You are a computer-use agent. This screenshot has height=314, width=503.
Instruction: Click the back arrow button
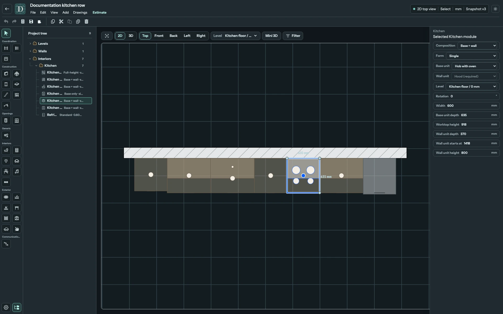click(7, 9)
